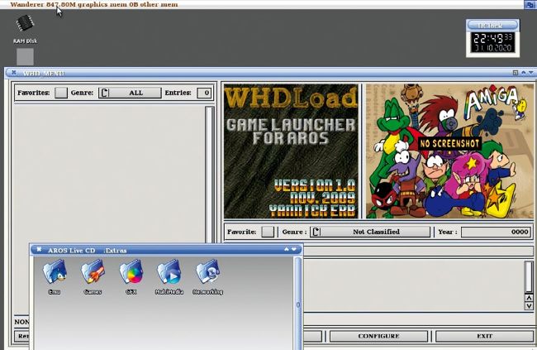
Task: Click the RAM Disk desktop icon
Action: tap(25, 25)
